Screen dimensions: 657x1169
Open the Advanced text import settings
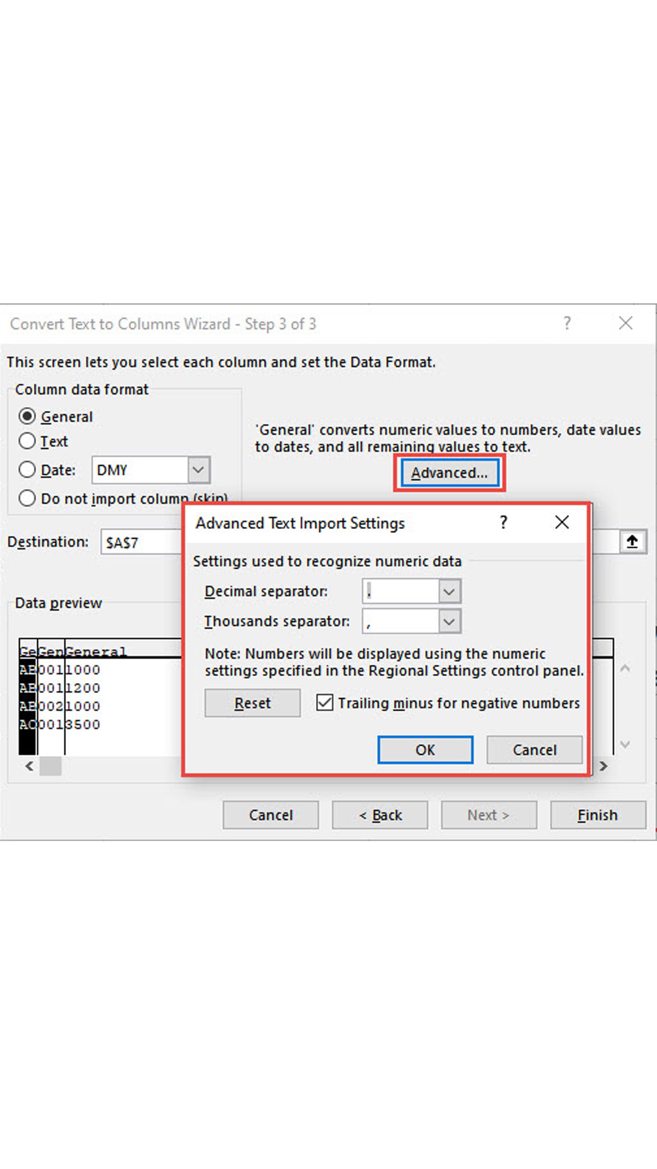click(x=450, y=472)
